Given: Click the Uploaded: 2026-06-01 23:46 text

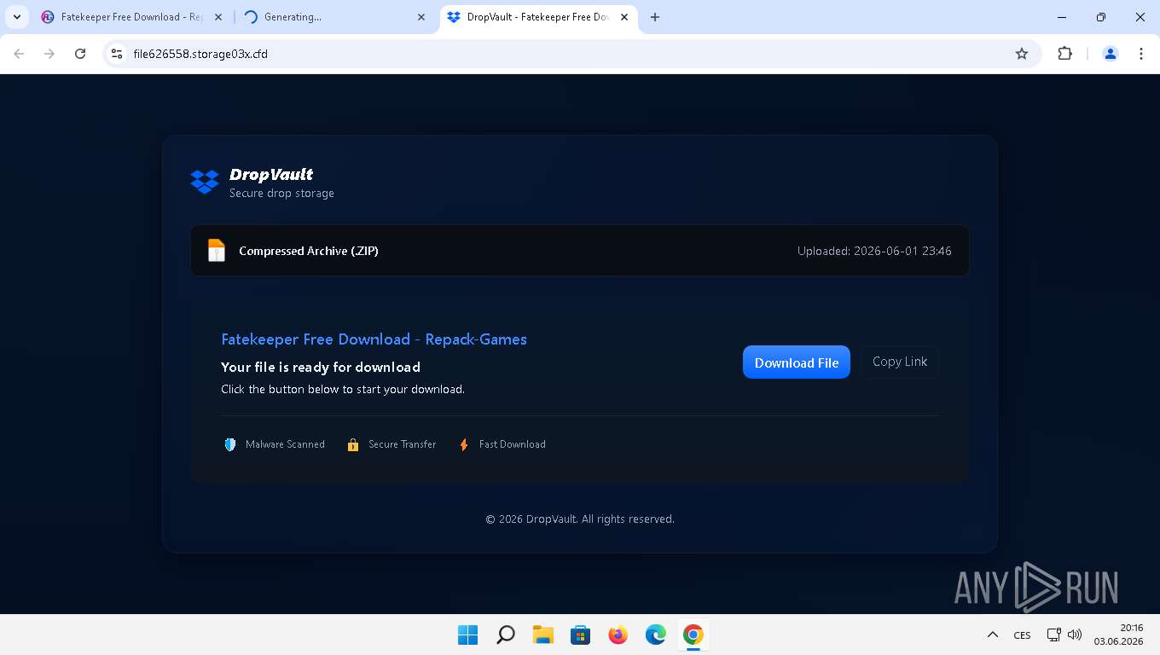Looking at the screenshot, I should click(x=874, y=251).
